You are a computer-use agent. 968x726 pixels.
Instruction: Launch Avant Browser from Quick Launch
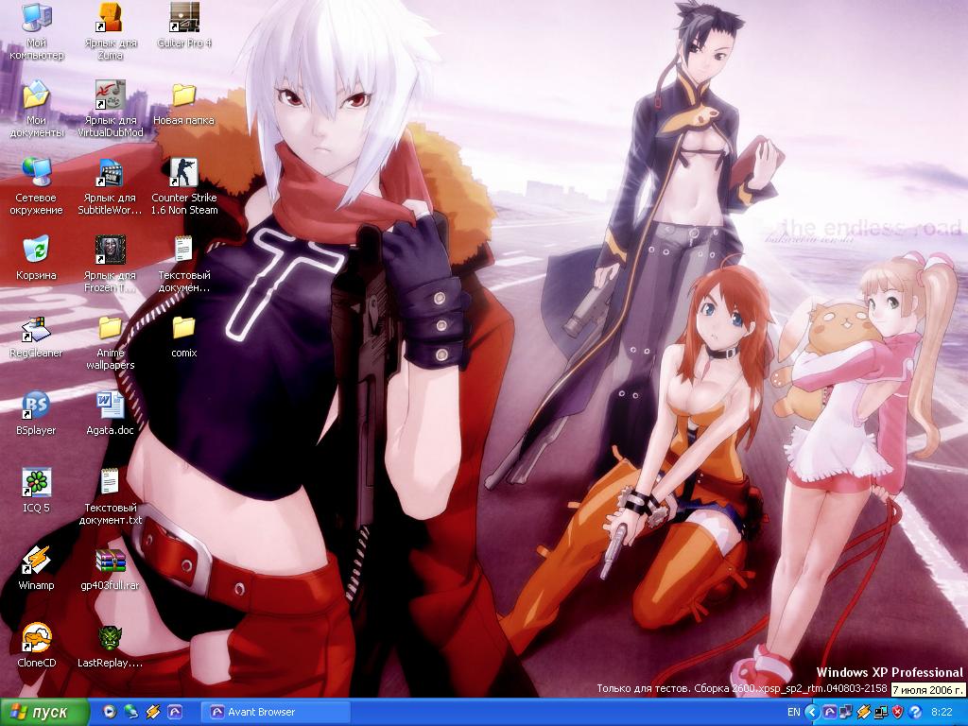(x=175, y=712)
